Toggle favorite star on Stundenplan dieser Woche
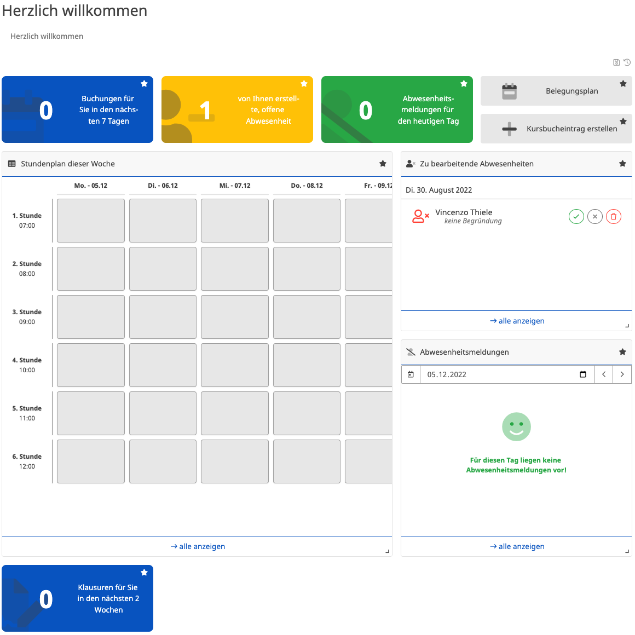Image resolution: width=635 pixels, height=635 pixels. click(x=383, y=164)
